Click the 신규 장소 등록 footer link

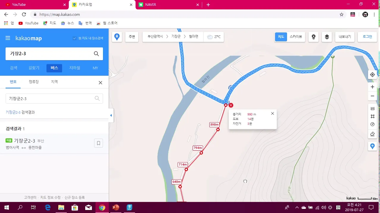click(75, 197)
